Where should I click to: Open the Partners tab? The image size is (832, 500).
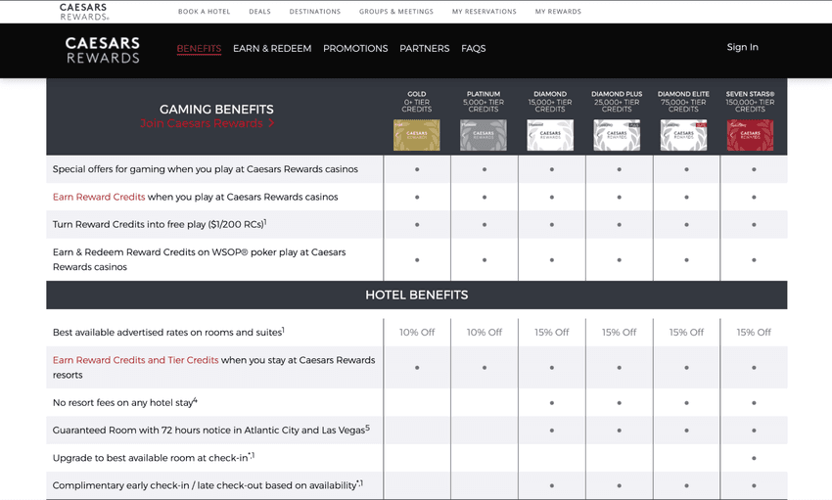[x=425, y=48]
